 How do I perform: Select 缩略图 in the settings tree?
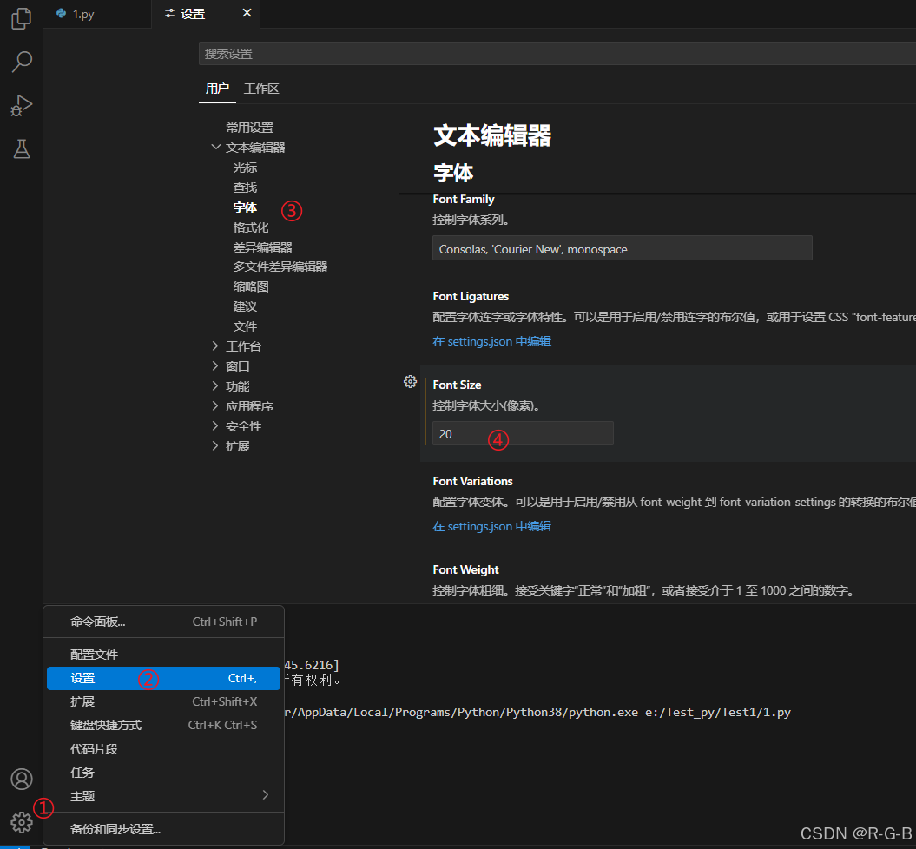coord(251,286)
